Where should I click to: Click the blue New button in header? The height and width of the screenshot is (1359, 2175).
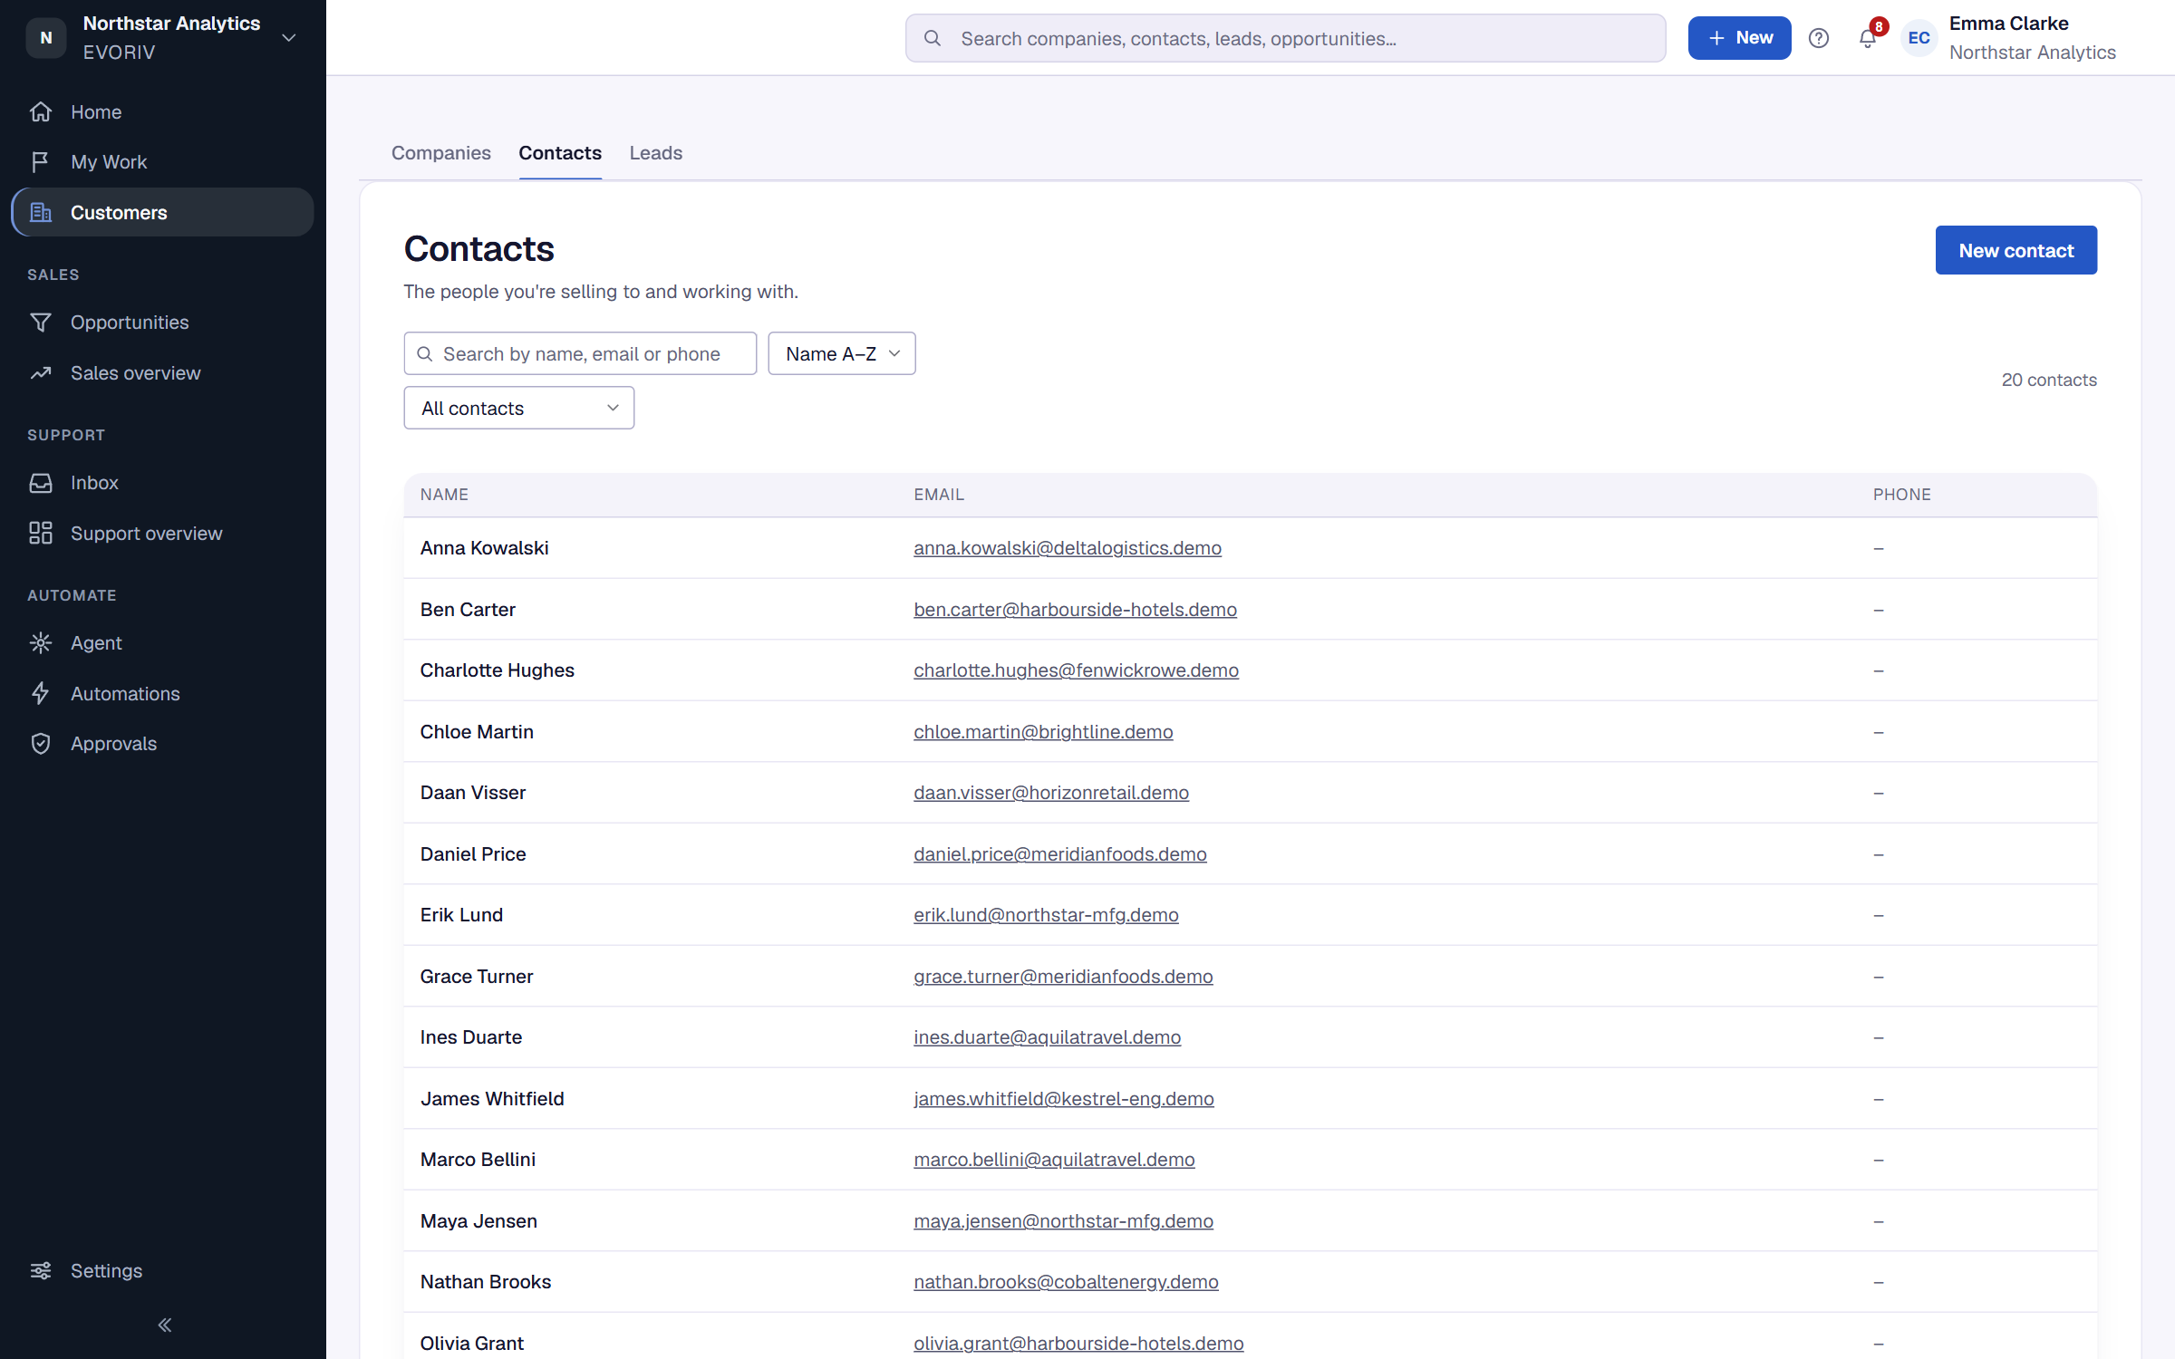point(1739,38)
